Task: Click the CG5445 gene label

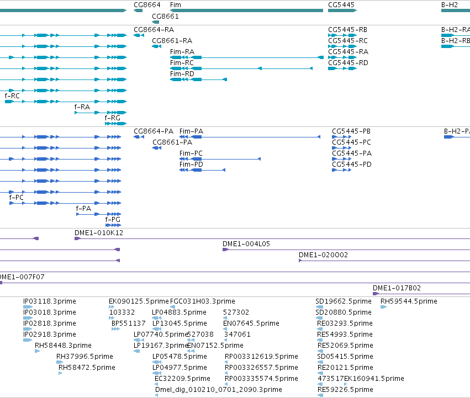Action: [341, 5]
